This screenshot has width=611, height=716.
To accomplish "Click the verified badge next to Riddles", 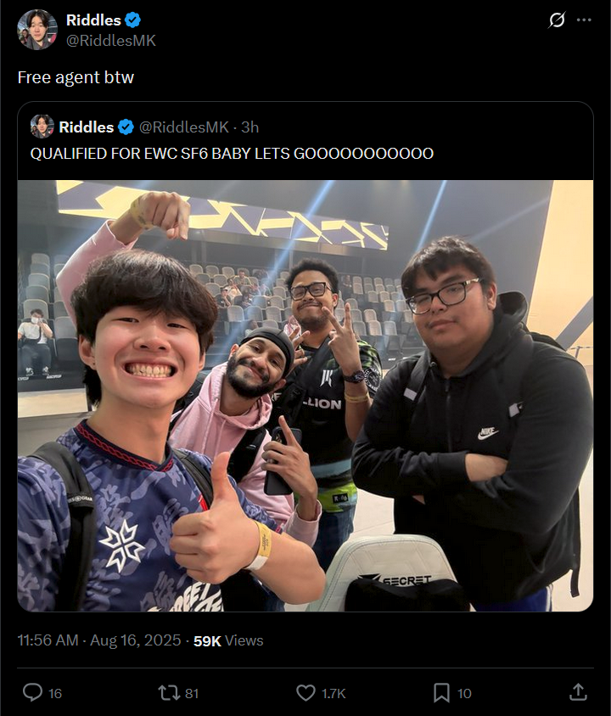I will click(132, 20).
